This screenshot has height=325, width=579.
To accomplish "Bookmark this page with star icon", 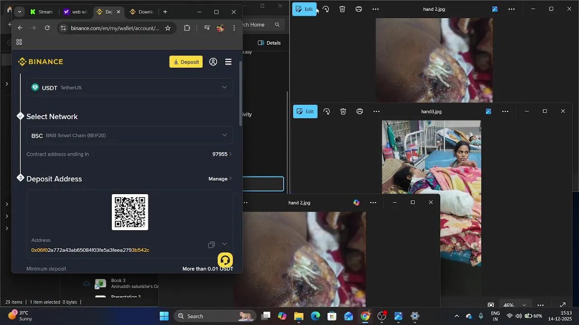I will pyautogui.click(x=168, y=28).
